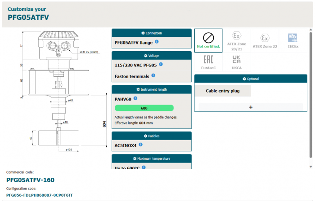Click info icon next to PFG05ATFV flange
315x202 pixels.
[x=157, y=42]
